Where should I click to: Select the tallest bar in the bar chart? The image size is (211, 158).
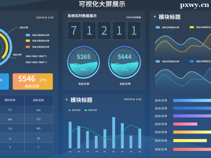point(113,133)
